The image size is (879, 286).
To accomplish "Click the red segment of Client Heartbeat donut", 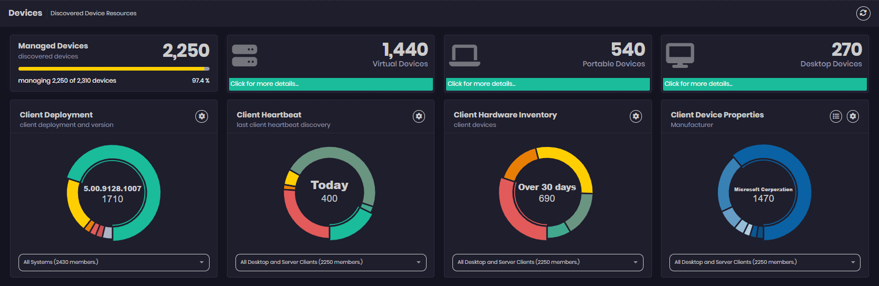I will coord(298,217).
